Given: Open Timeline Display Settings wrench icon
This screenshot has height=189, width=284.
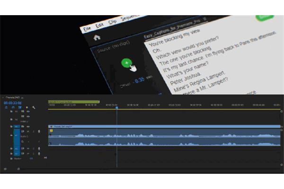Looking at the screenshot, I should point(34,107).
